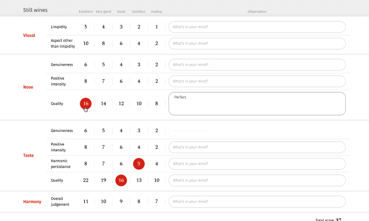This screenshot has width=369, height=221.
Task: Pick score 3 for Nose Genuineness
Action: [x=139, y=65]
